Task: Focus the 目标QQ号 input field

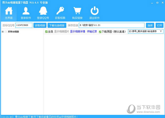Action: click(x=24, y=25)
